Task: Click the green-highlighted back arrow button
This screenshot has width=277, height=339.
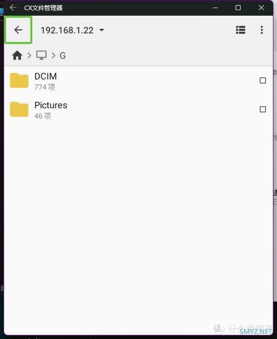Action: (x=18, y=30)
